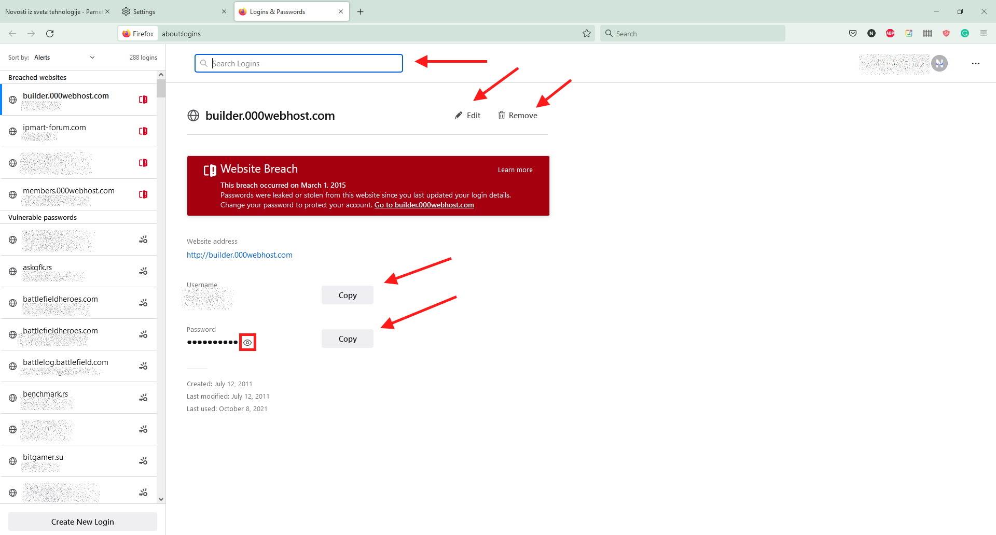Click the pencil Edit login button
996x535 pixels.
[x=467, y=116]
